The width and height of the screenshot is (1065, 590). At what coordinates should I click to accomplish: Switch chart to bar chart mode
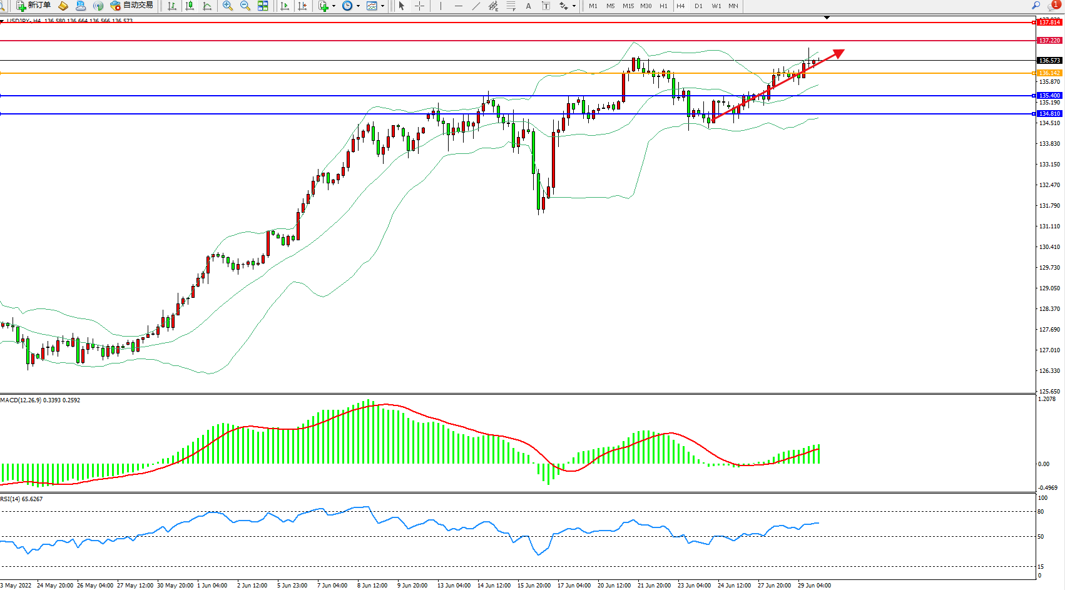tap(172, 6)
